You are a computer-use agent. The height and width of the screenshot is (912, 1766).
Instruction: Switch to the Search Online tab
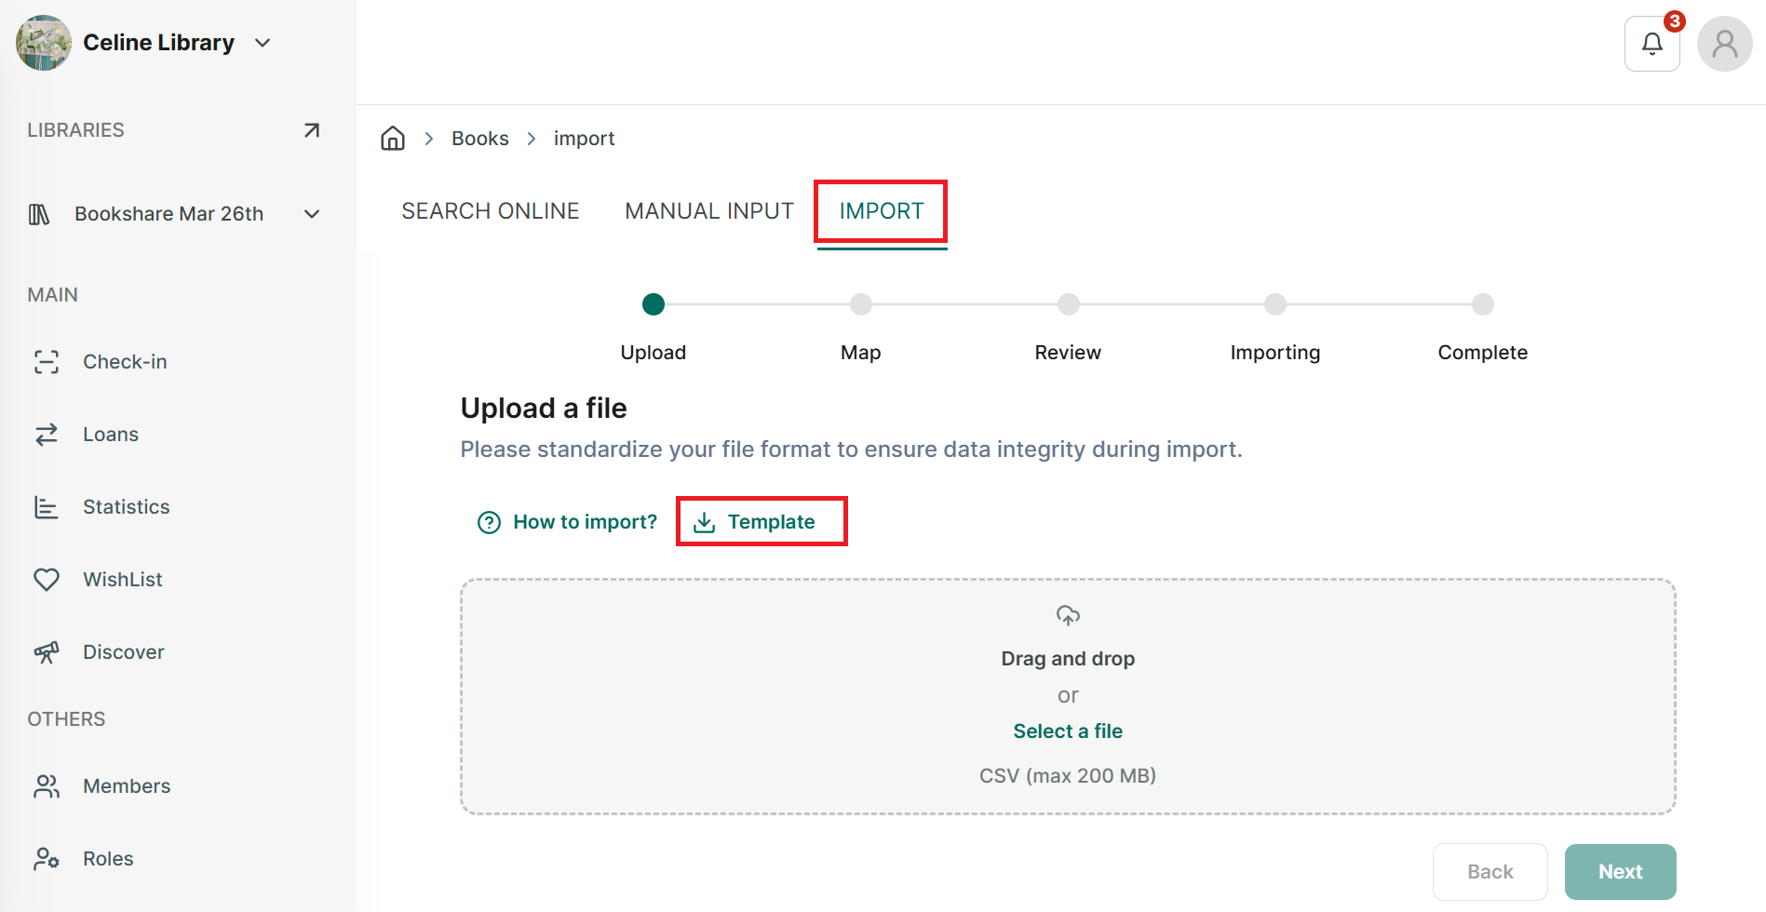point(491,211)
